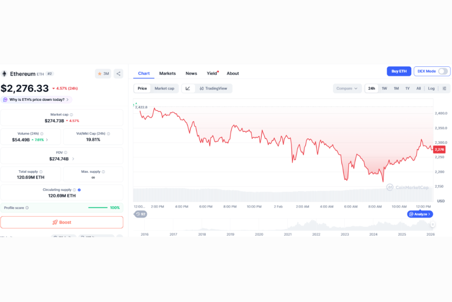The width and height of the screenshot is (452, 302).
Task: Click the share icon next to watchlist star
Action: point(118,74)
